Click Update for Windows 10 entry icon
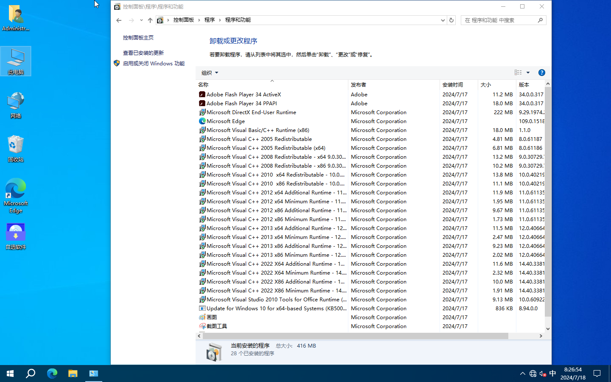The width and height of the screenshot is (611, 382). point(202,309)
